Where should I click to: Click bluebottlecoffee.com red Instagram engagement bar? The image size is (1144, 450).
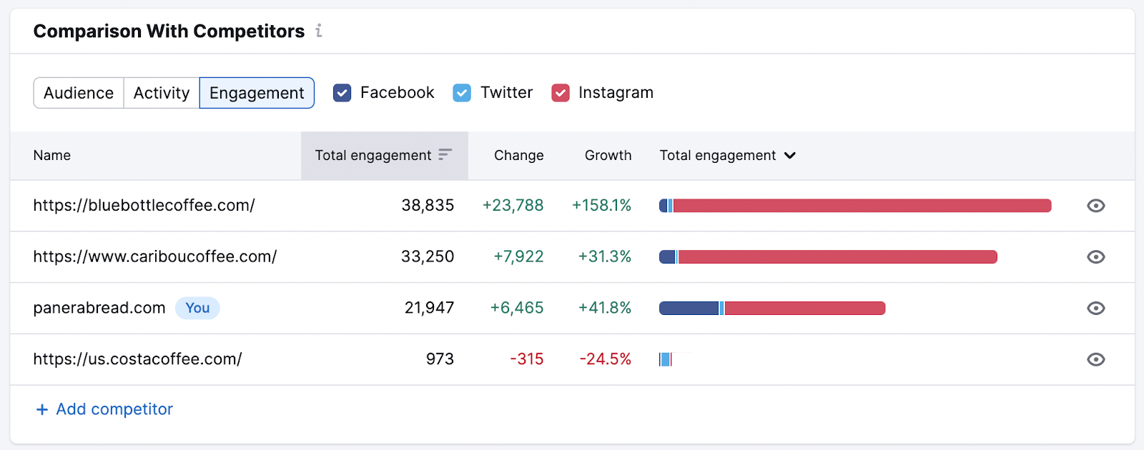[862, 206]
